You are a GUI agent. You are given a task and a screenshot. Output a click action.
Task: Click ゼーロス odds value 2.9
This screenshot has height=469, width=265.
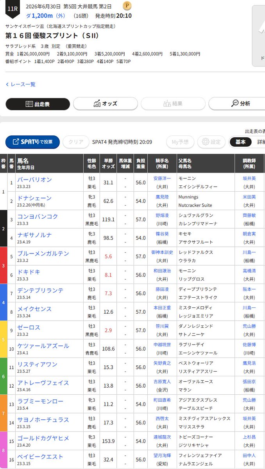point(108,331)
